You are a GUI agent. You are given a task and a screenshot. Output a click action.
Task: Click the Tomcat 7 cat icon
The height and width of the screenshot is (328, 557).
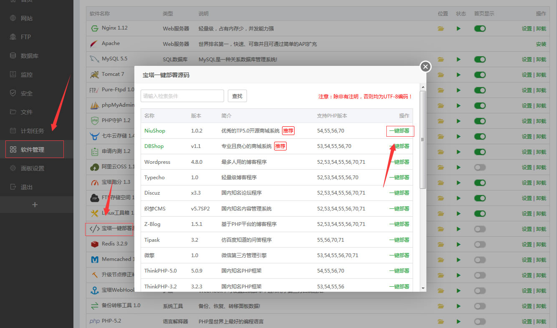click(x=94, y=75)
